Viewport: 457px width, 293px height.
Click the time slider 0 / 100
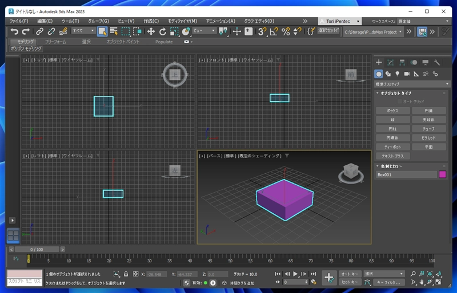(37, 249)
